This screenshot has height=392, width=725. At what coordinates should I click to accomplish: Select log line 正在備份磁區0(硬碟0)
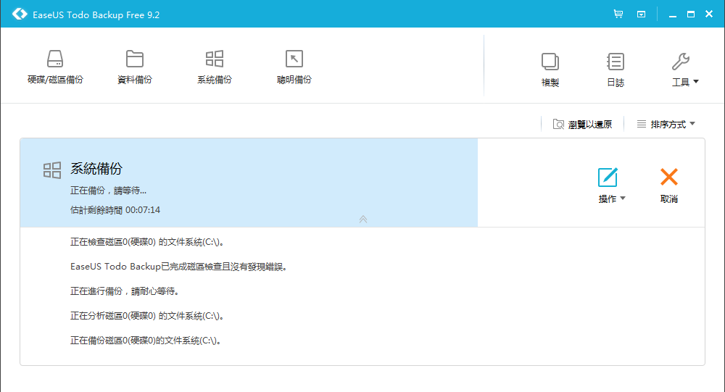pos(146,341)
